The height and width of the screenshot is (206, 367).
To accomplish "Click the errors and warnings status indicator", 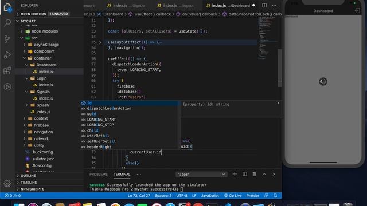I will coord(13,196).
